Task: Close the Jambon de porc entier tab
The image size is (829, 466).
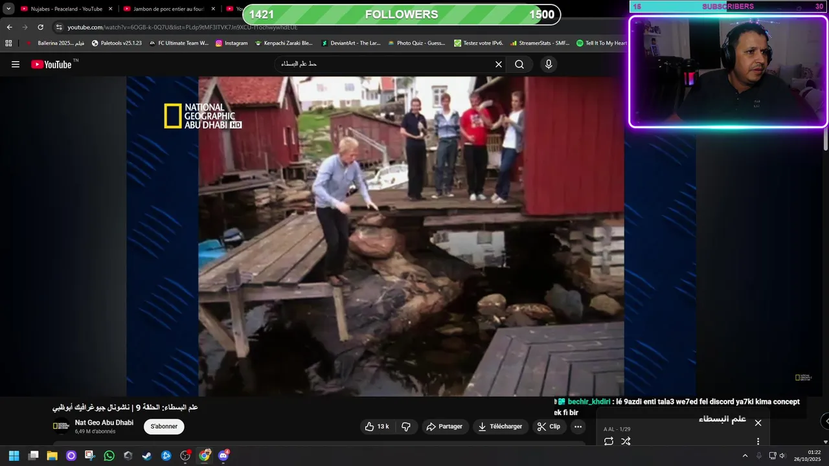Action: 212,9
